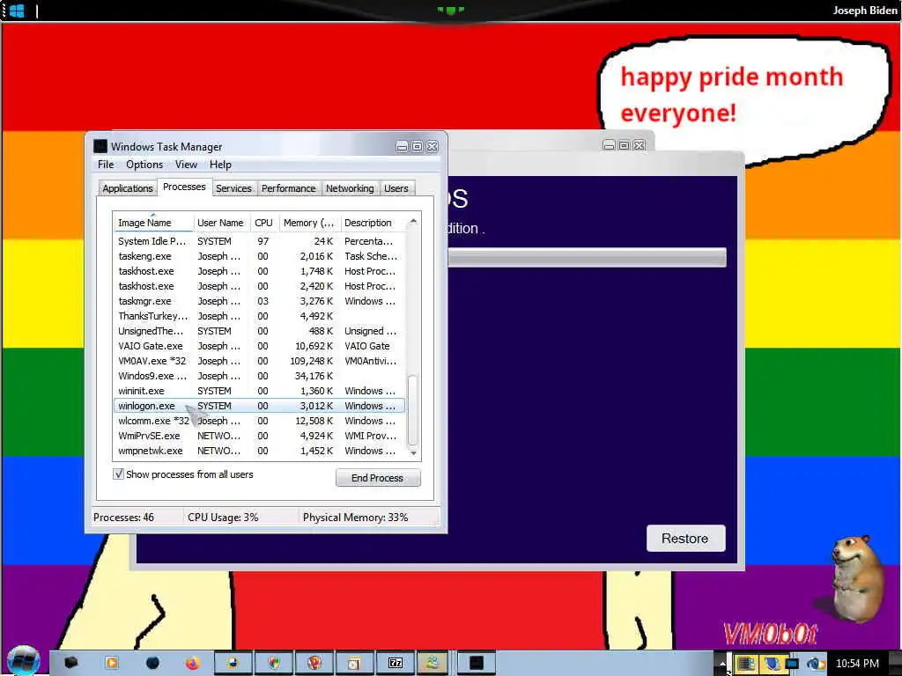Select the VAIO Gate.exe process

point(259,345)
